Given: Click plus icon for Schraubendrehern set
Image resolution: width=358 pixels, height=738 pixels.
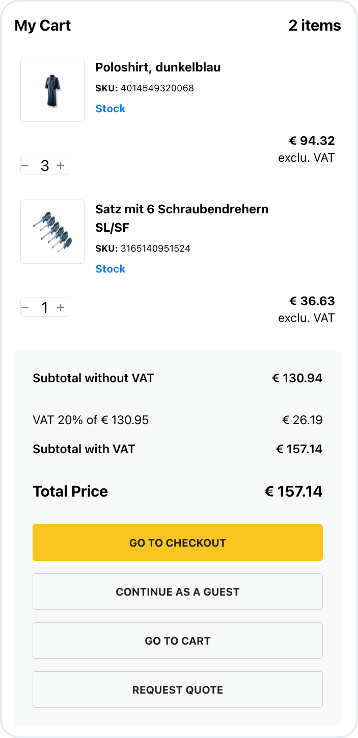Looking at the screenshot, I should coord(61,307).
